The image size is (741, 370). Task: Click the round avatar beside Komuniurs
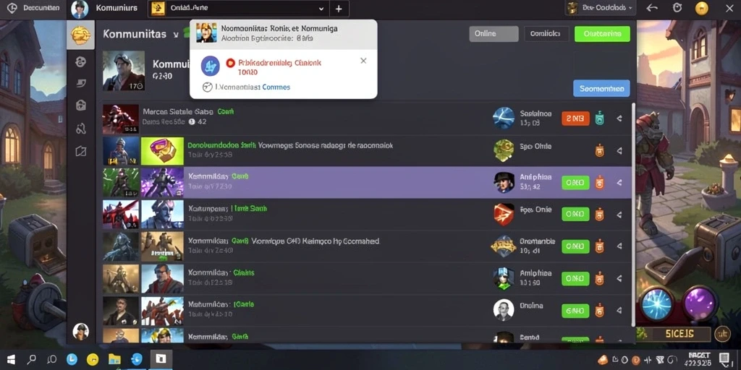click(80, 9)
